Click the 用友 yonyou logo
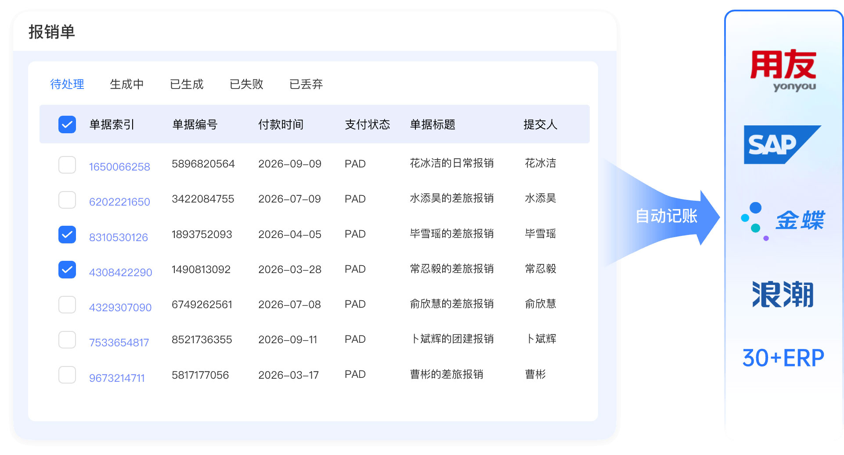Viewport: 844px width, 455px height. [x=783, y=71]
